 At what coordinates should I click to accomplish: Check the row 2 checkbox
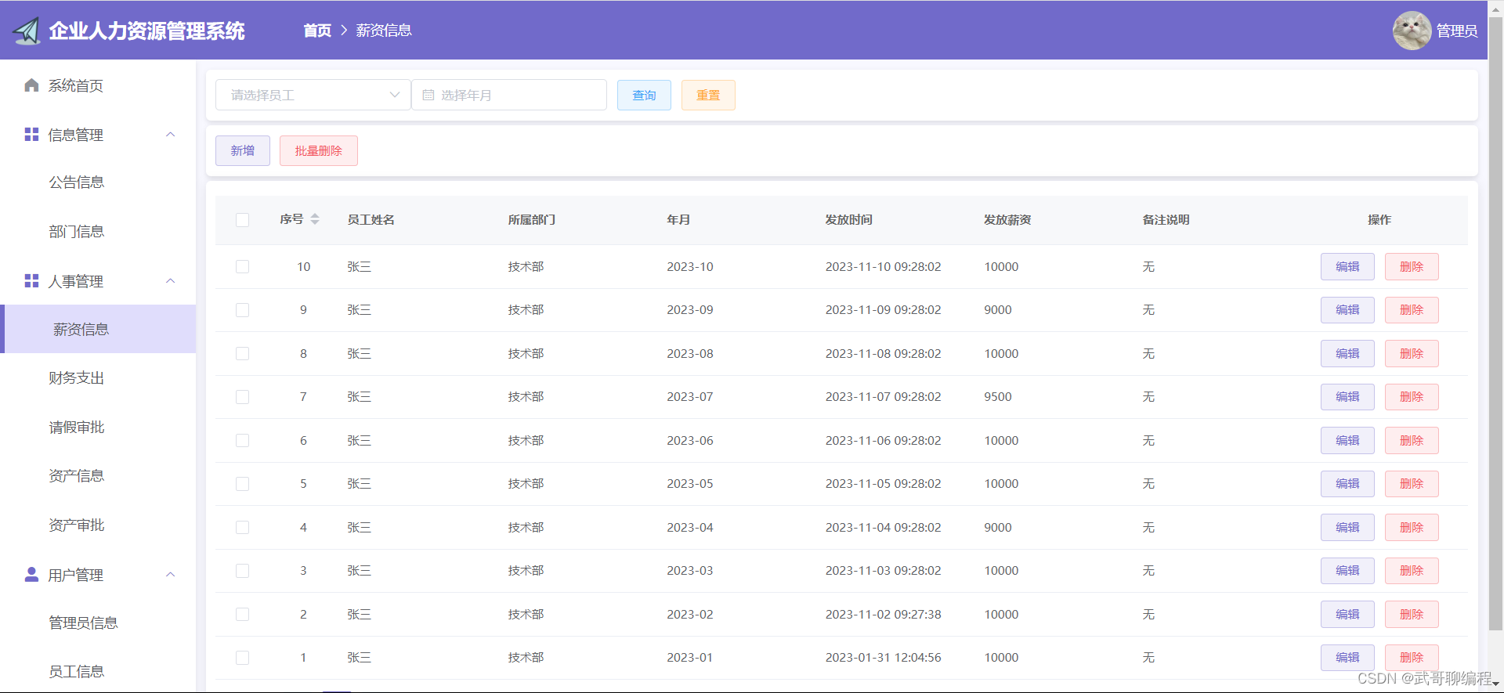point(242,615)
